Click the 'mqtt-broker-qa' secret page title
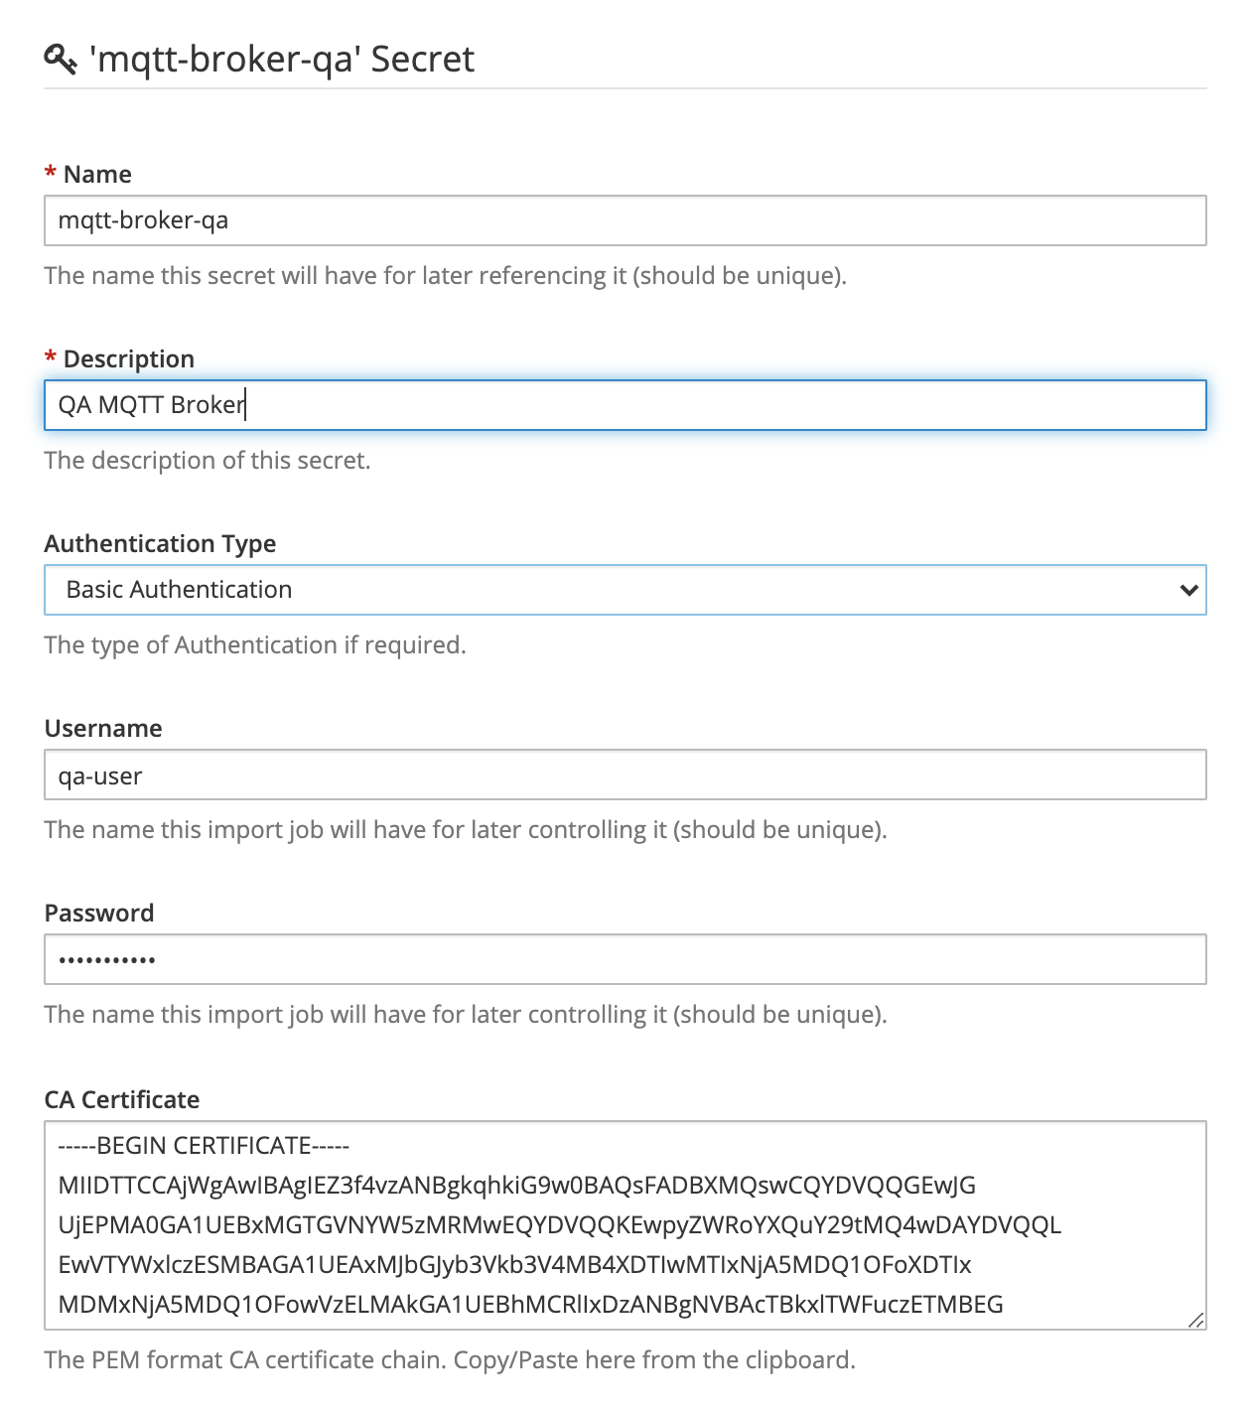The height and width of the screenshot is (1416, 1251). click(x=280, y=59)
